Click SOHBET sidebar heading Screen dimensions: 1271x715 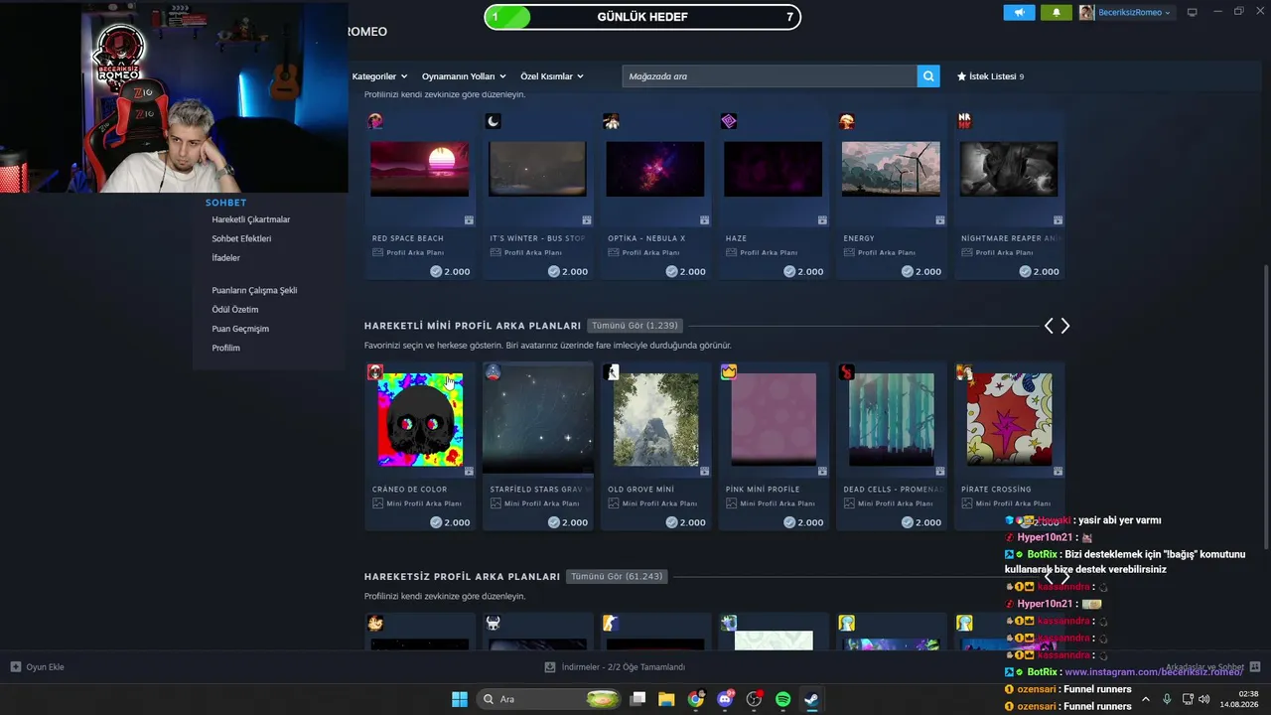tap(225, 203)
